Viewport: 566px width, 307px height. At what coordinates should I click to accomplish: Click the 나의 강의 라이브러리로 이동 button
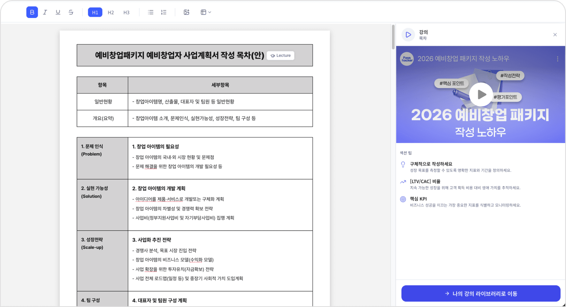pyautogui.click(x=481, y=293)
